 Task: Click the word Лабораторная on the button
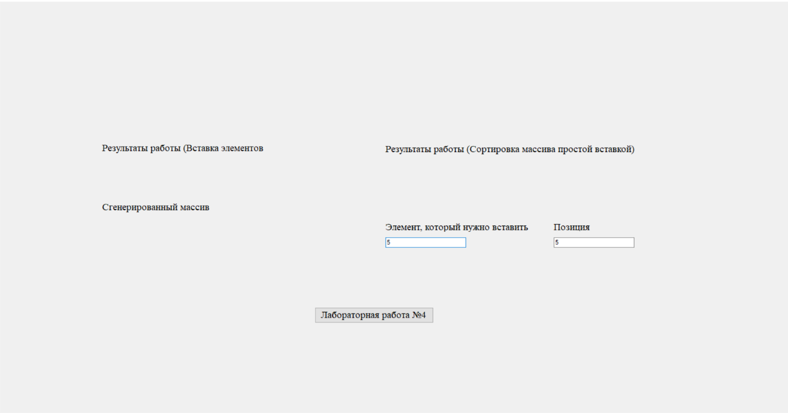tap(349, 315)
